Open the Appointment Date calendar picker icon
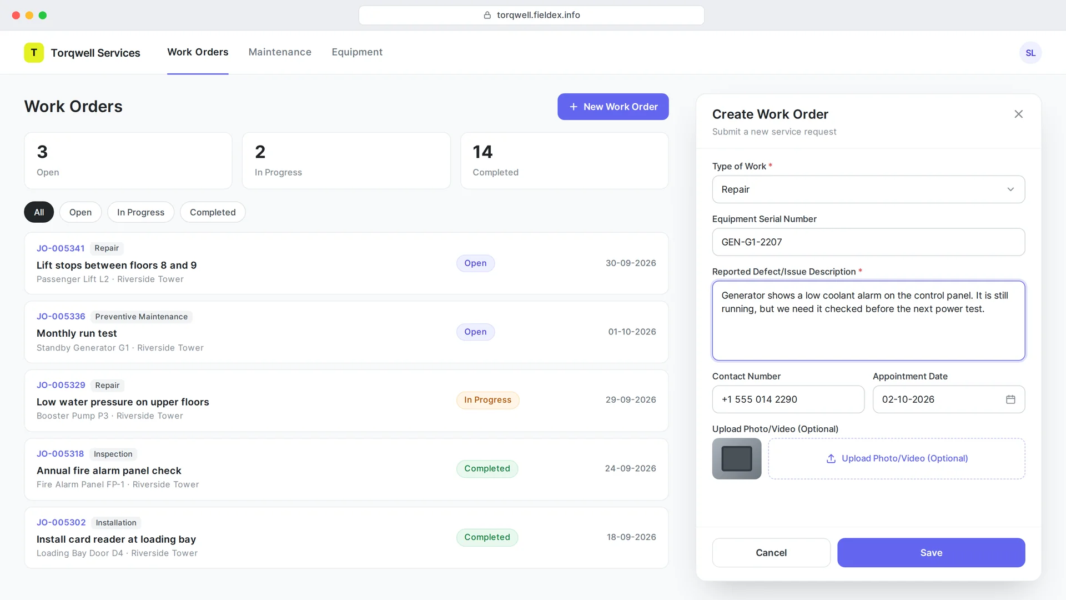The width and height of the screenshot is (1066, 600). (1010, 399)
